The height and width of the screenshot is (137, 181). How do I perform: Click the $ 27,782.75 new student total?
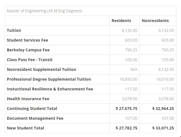[127, 128]
